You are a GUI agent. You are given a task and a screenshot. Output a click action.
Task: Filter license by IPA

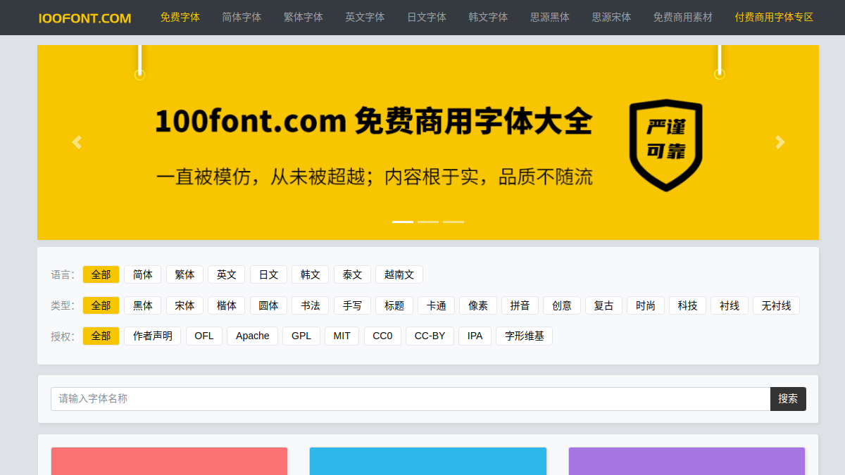[x=475, y=336]
